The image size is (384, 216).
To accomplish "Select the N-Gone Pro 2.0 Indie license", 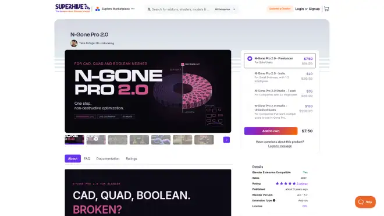I will [280, 77].
